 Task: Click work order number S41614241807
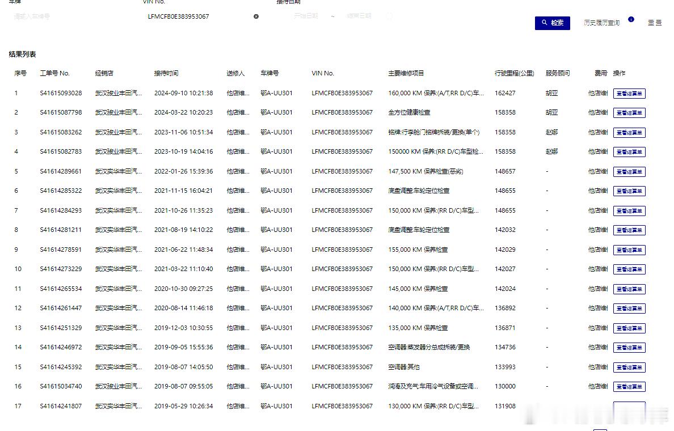(61, 406)
